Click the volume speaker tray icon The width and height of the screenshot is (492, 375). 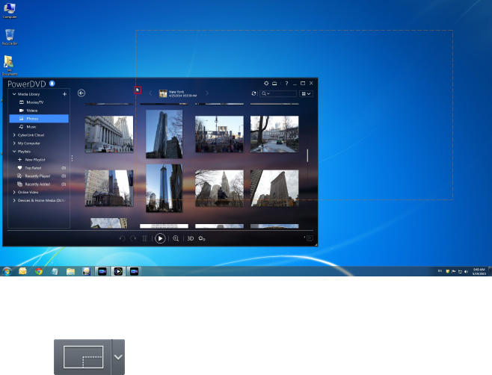466,271
